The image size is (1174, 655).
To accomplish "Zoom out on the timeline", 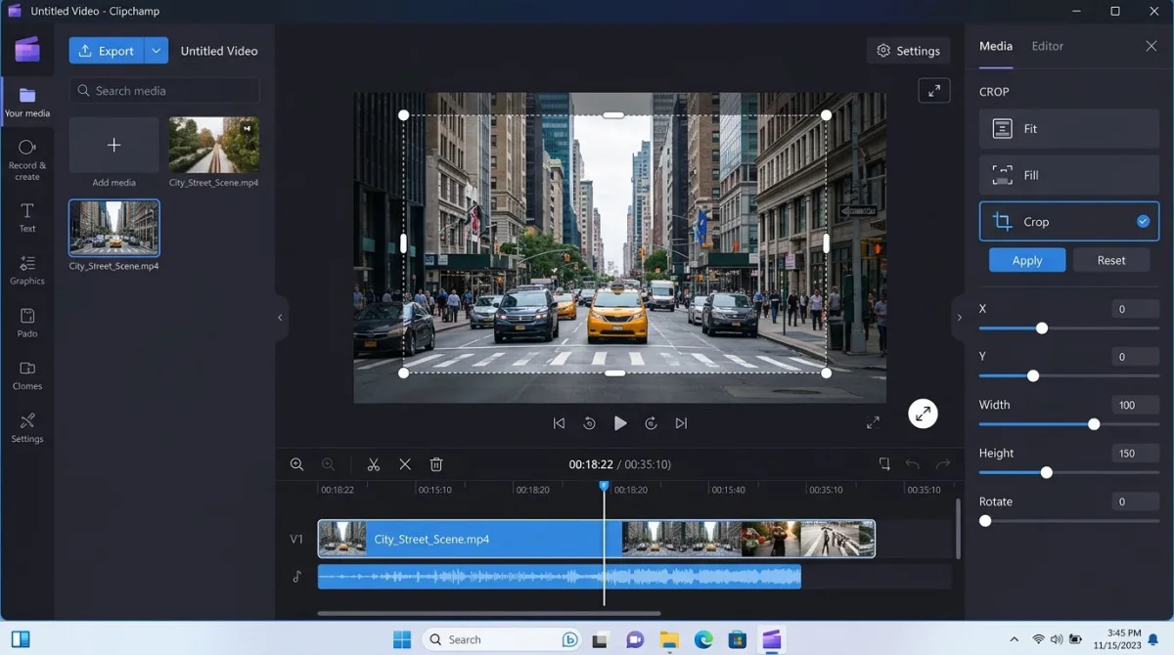I will [329, 464].
